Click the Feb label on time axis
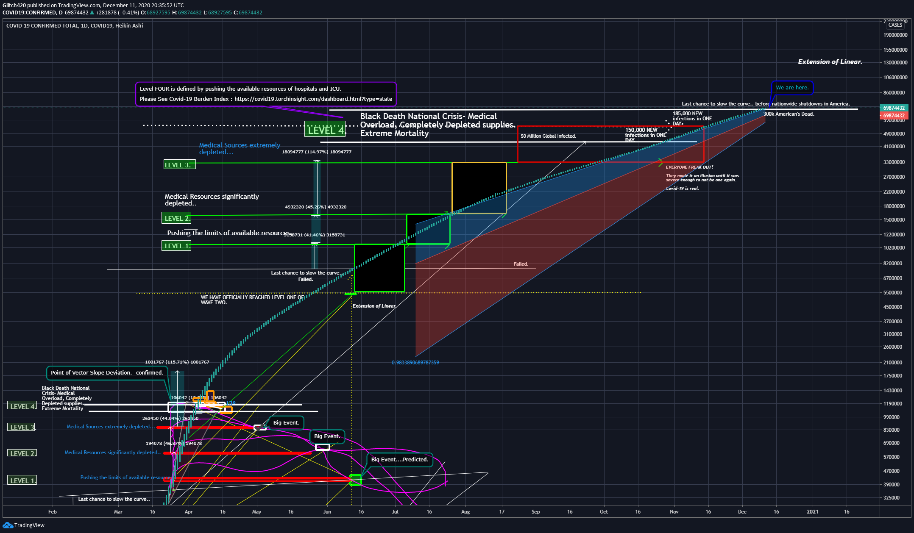The image size is (914, 533). [53, 512]
